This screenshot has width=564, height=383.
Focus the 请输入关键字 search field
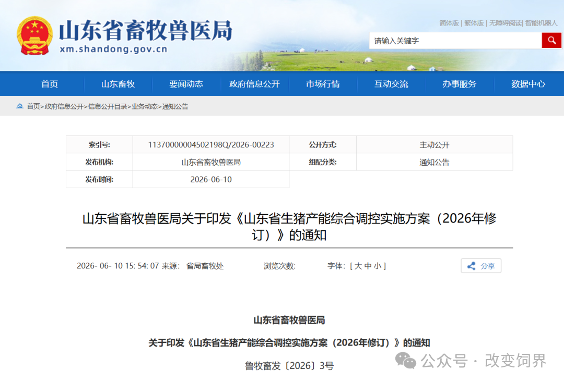click(455, 41)
